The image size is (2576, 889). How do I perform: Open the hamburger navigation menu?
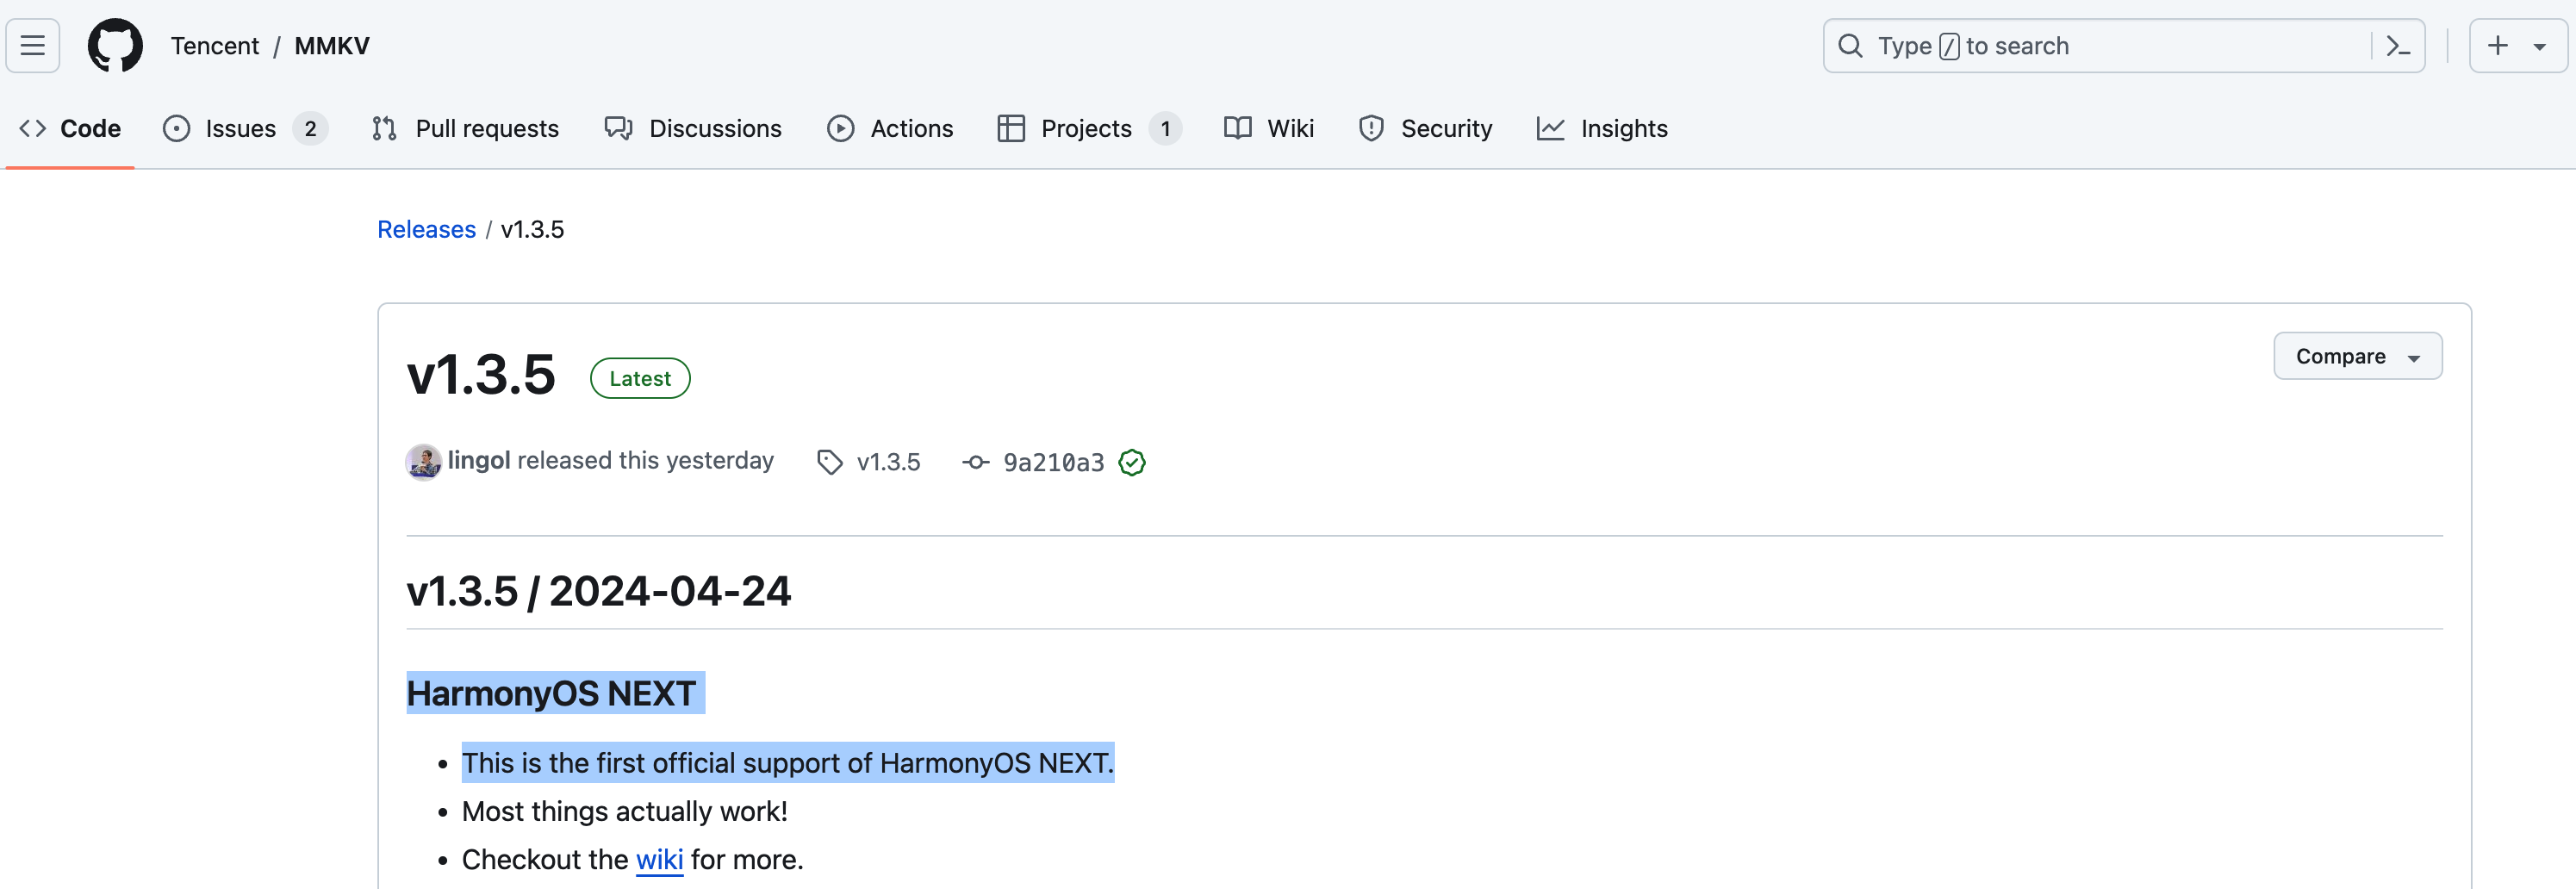coord(33,46)
